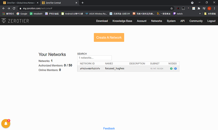Log out via the Logout link
This screenshot has width=218, height=130.
211,21
